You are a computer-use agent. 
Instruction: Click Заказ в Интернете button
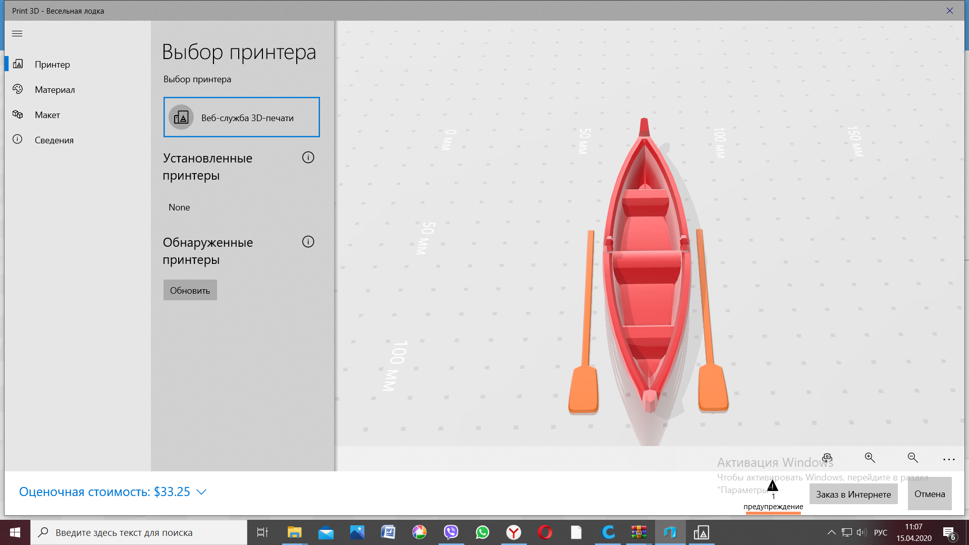853,494
